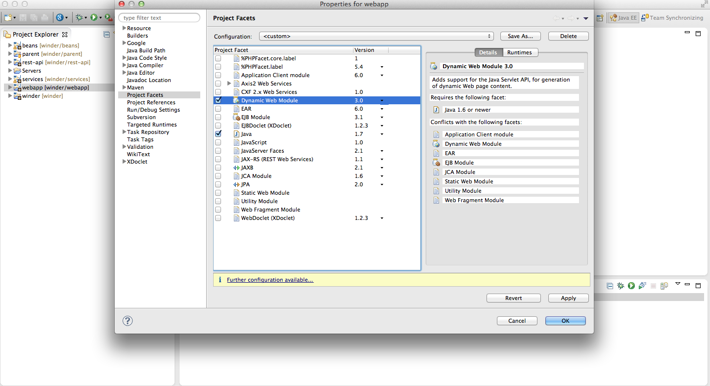Open the Configuration dropdown
This screenshot has width=710, height=386.
click(x=488, y=36)
